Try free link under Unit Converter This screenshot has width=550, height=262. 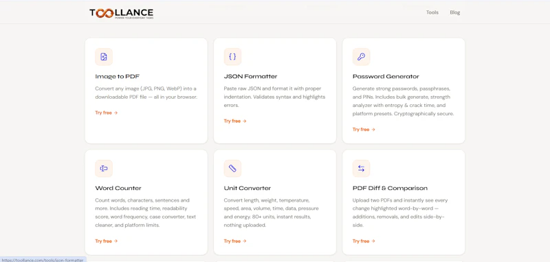tap(235, 241)
